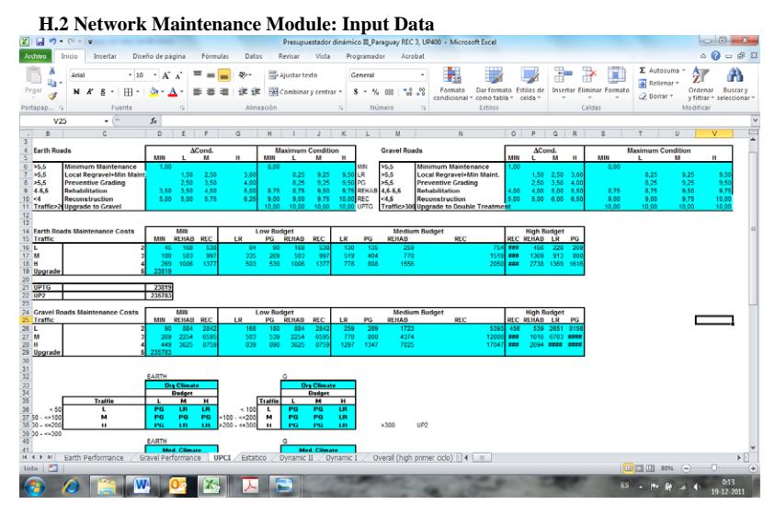This screenshot has height=516, width=775.
Task: Align cell text to the right
Action: pos(224,92)
